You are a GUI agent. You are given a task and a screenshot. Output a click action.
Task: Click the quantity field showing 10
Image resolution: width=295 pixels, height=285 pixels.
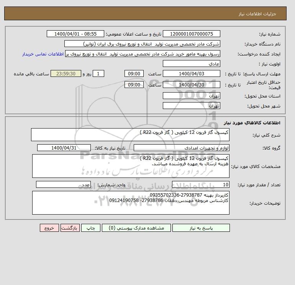[200, 184]
